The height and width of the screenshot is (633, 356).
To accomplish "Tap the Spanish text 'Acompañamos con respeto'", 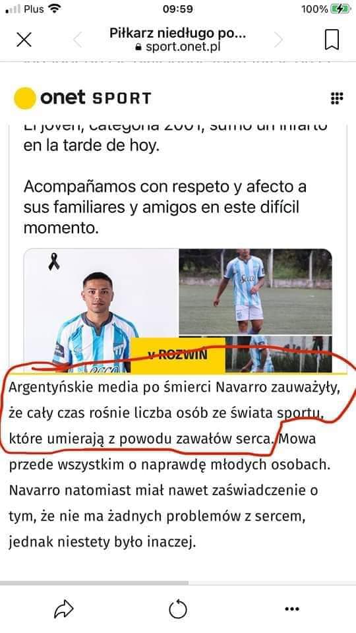I will pyautogui.click(x=165, y=208).
